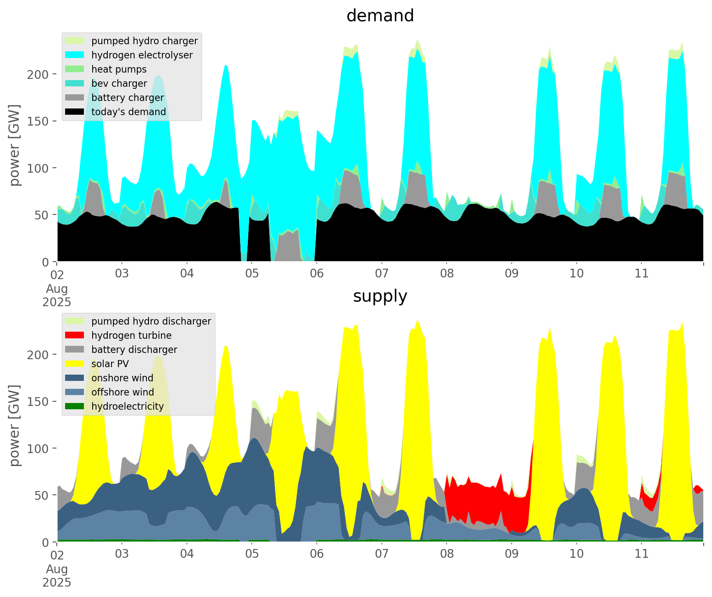Click the 11 date tick on demand chart
The width and height of the screenshot is (712, 597).
tap(641, 274)
